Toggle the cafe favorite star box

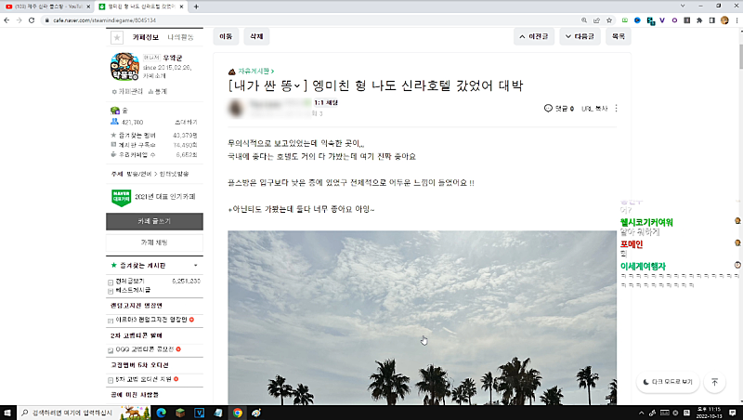[117, 37]
